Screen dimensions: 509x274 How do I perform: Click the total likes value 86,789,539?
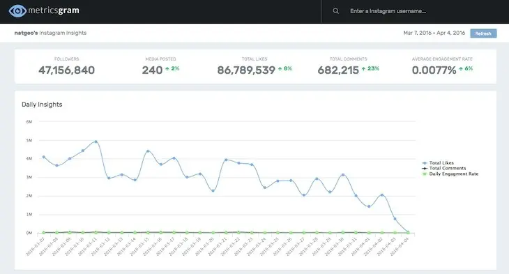point(246,70)
